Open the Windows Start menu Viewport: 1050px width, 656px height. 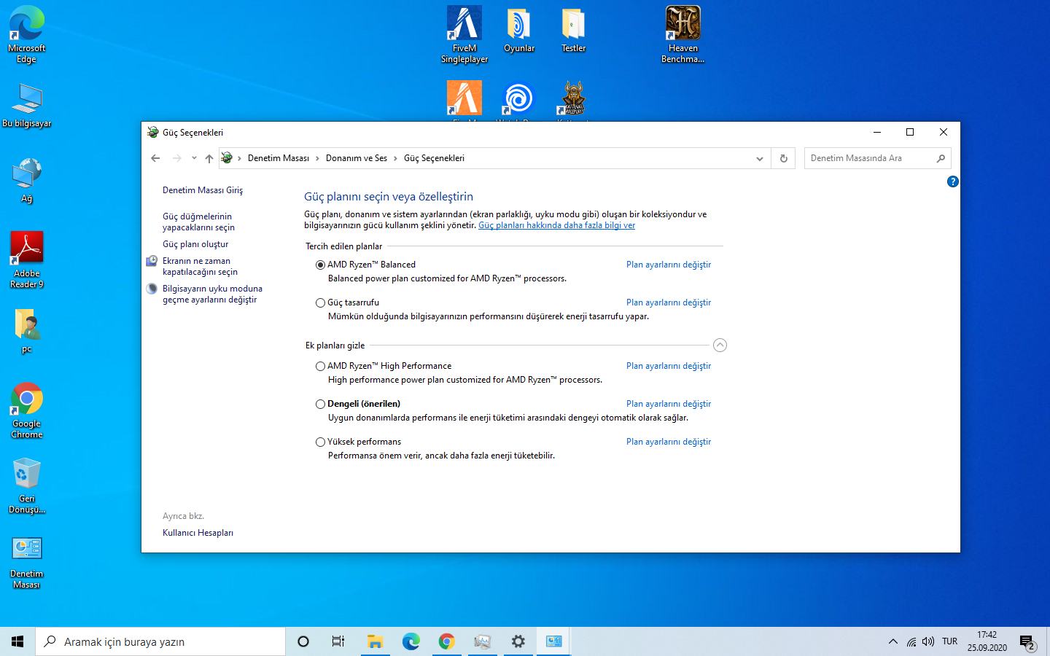pos(17,641)
